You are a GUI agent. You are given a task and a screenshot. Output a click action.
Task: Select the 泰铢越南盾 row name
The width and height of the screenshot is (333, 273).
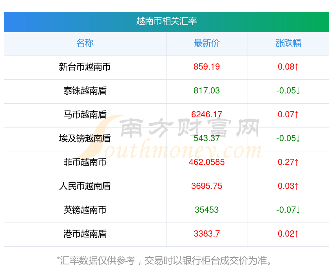click(85, 91)
